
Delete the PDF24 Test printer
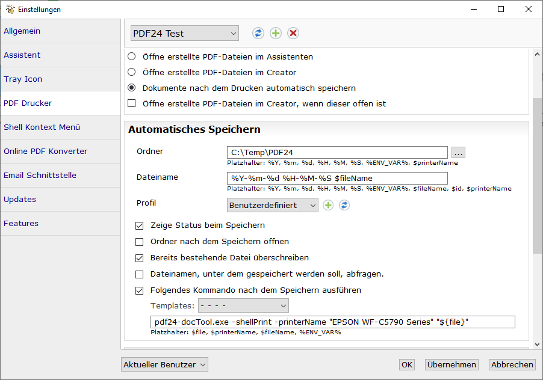point(293,33)
